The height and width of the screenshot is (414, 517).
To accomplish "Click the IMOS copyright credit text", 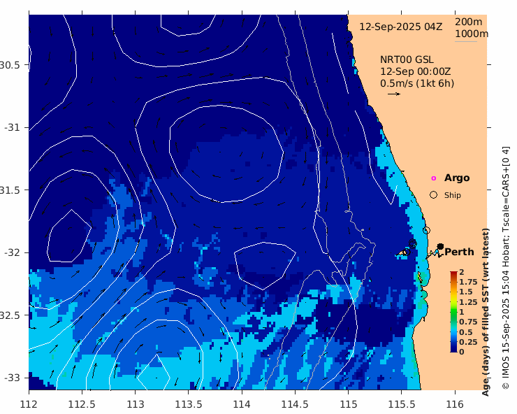I will click(x=506, y=267).
